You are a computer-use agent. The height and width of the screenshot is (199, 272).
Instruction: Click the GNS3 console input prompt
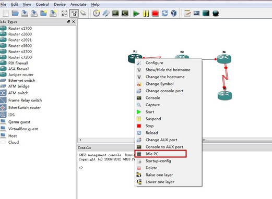[x=81, y=167]
